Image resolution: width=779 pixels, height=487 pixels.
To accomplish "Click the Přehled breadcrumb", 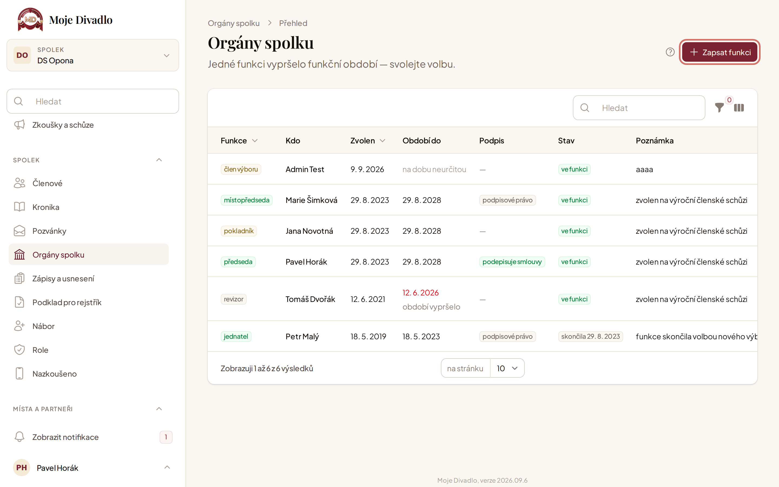I will point(293,23).
